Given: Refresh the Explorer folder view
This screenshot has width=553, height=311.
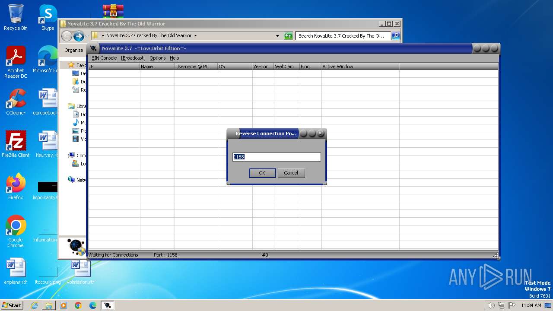Looking at the screenshot, I should point(288,36).
